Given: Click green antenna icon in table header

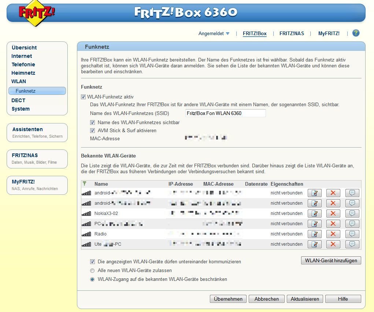Looking at the screenshot, I should pos(85,183).
